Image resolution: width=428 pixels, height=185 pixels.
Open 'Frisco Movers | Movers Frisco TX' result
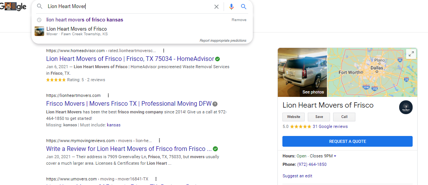[x=129, y=104]
